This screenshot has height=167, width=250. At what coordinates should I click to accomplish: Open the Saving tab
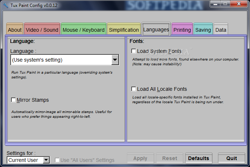pos(203,29)
